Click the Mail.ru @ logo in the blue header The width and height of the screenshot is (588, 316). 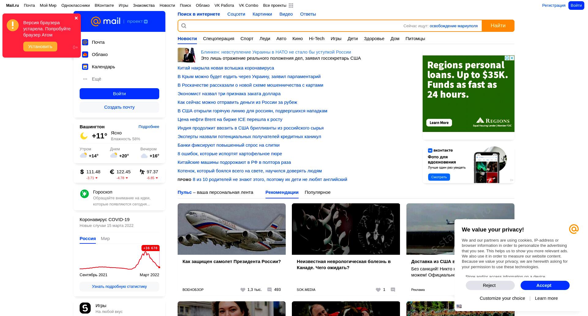[x=96, y=21]
